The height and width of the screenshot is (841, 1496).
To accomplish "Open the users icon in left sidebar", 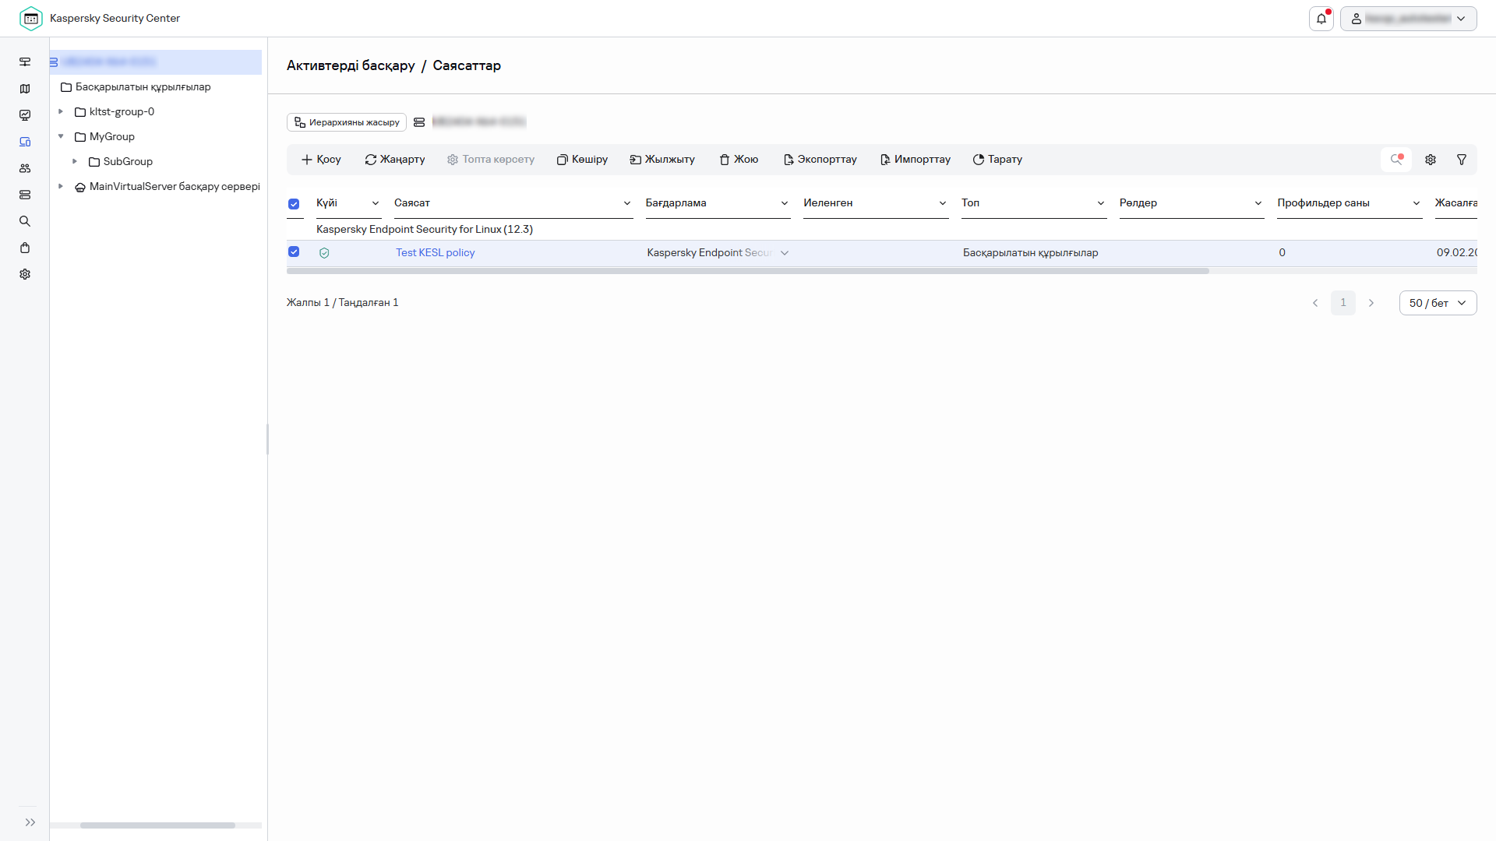I will tap(25, 168).
